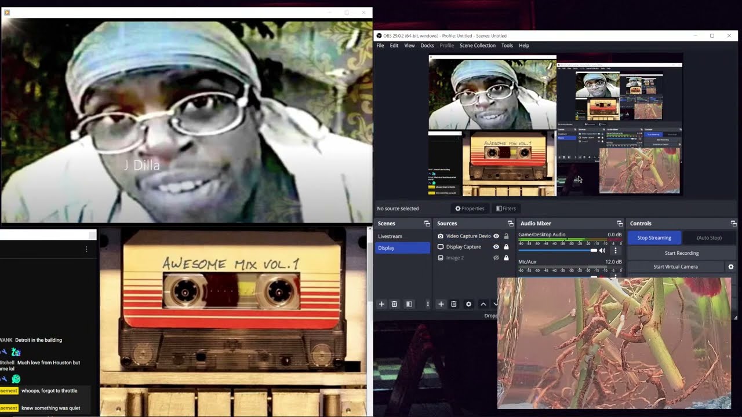Click the OBS preview canvas
The image size is (742, 417).
555,125
